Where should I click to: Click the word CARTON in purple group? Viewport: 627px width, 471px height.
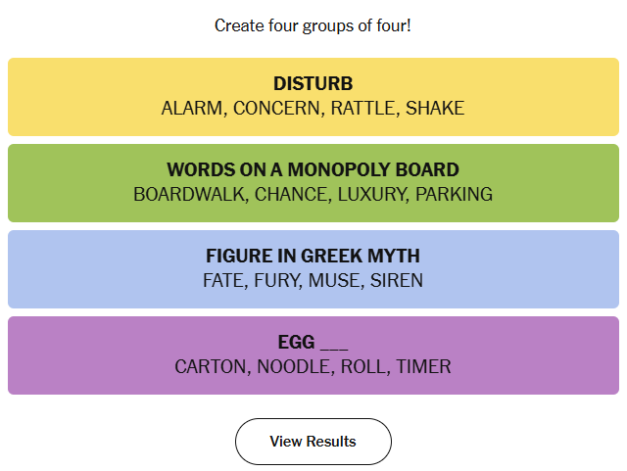[212, 367]
